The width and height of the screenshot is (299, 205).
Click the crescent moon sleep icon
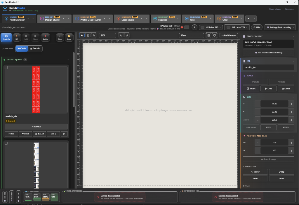click(194, 27)
